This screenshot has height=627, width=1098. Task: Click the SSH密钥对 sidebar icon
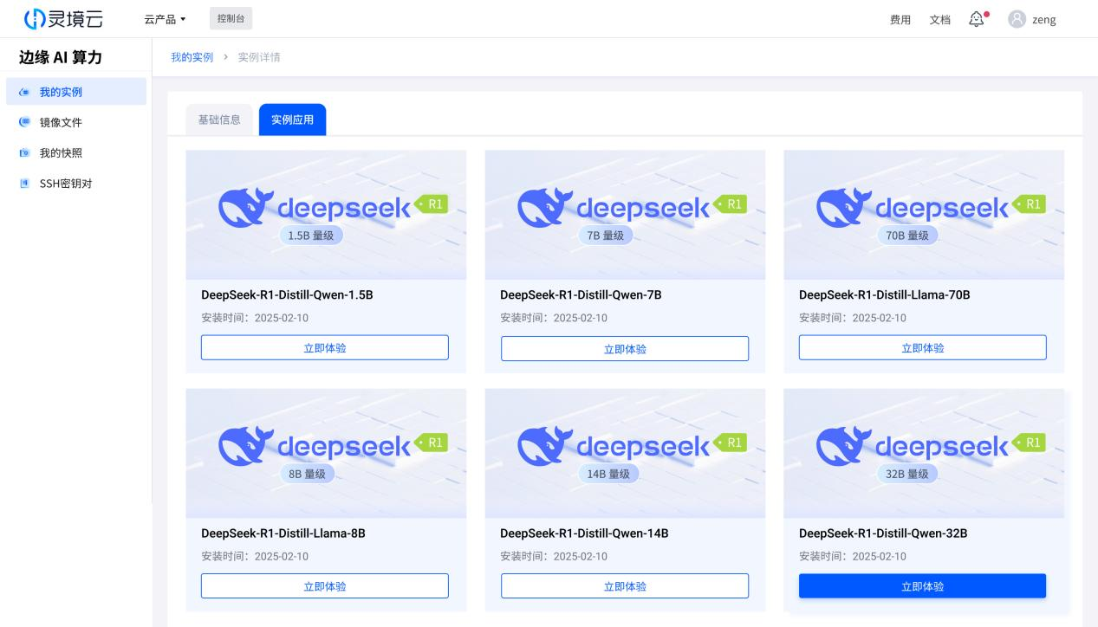[x=24, y=184]
